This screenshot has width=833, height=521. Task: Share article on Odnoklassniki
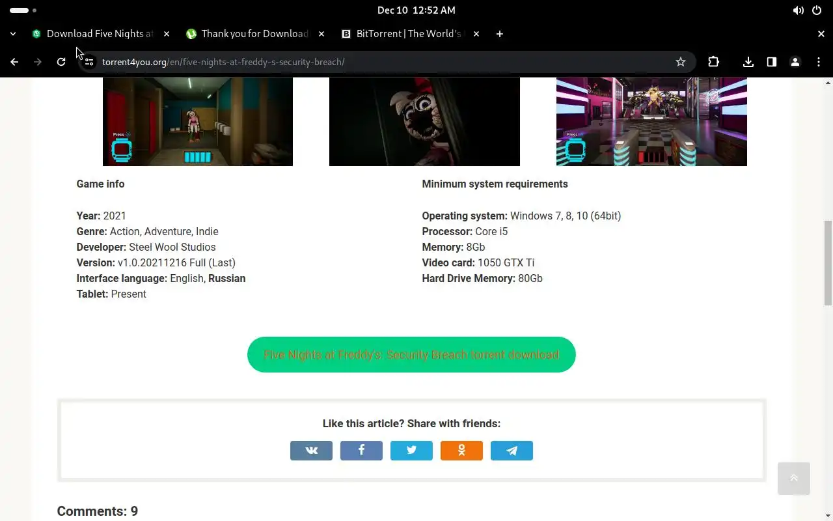click(461, 451)
